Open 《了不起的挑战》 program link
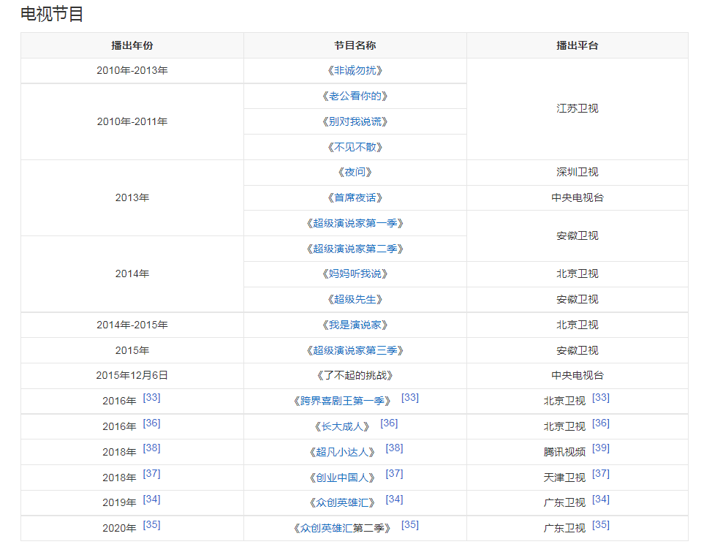 pos(355,376)
